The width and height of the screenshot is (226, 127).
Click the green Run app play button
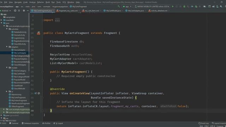pos(173,6)
